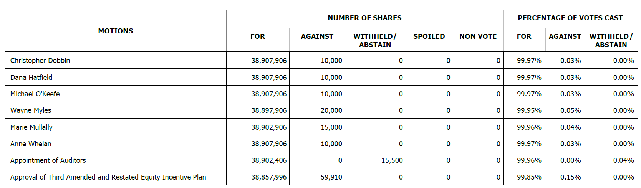Select the NUMBER OF SHARES header
Screen dimensions: 641x188
tap(364, 18)
